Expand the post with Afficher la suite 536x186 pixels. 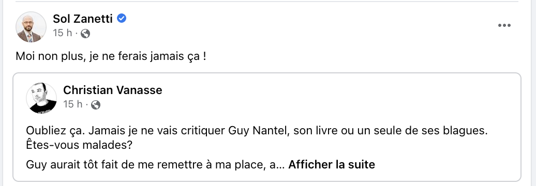click(x=332, y=165)
